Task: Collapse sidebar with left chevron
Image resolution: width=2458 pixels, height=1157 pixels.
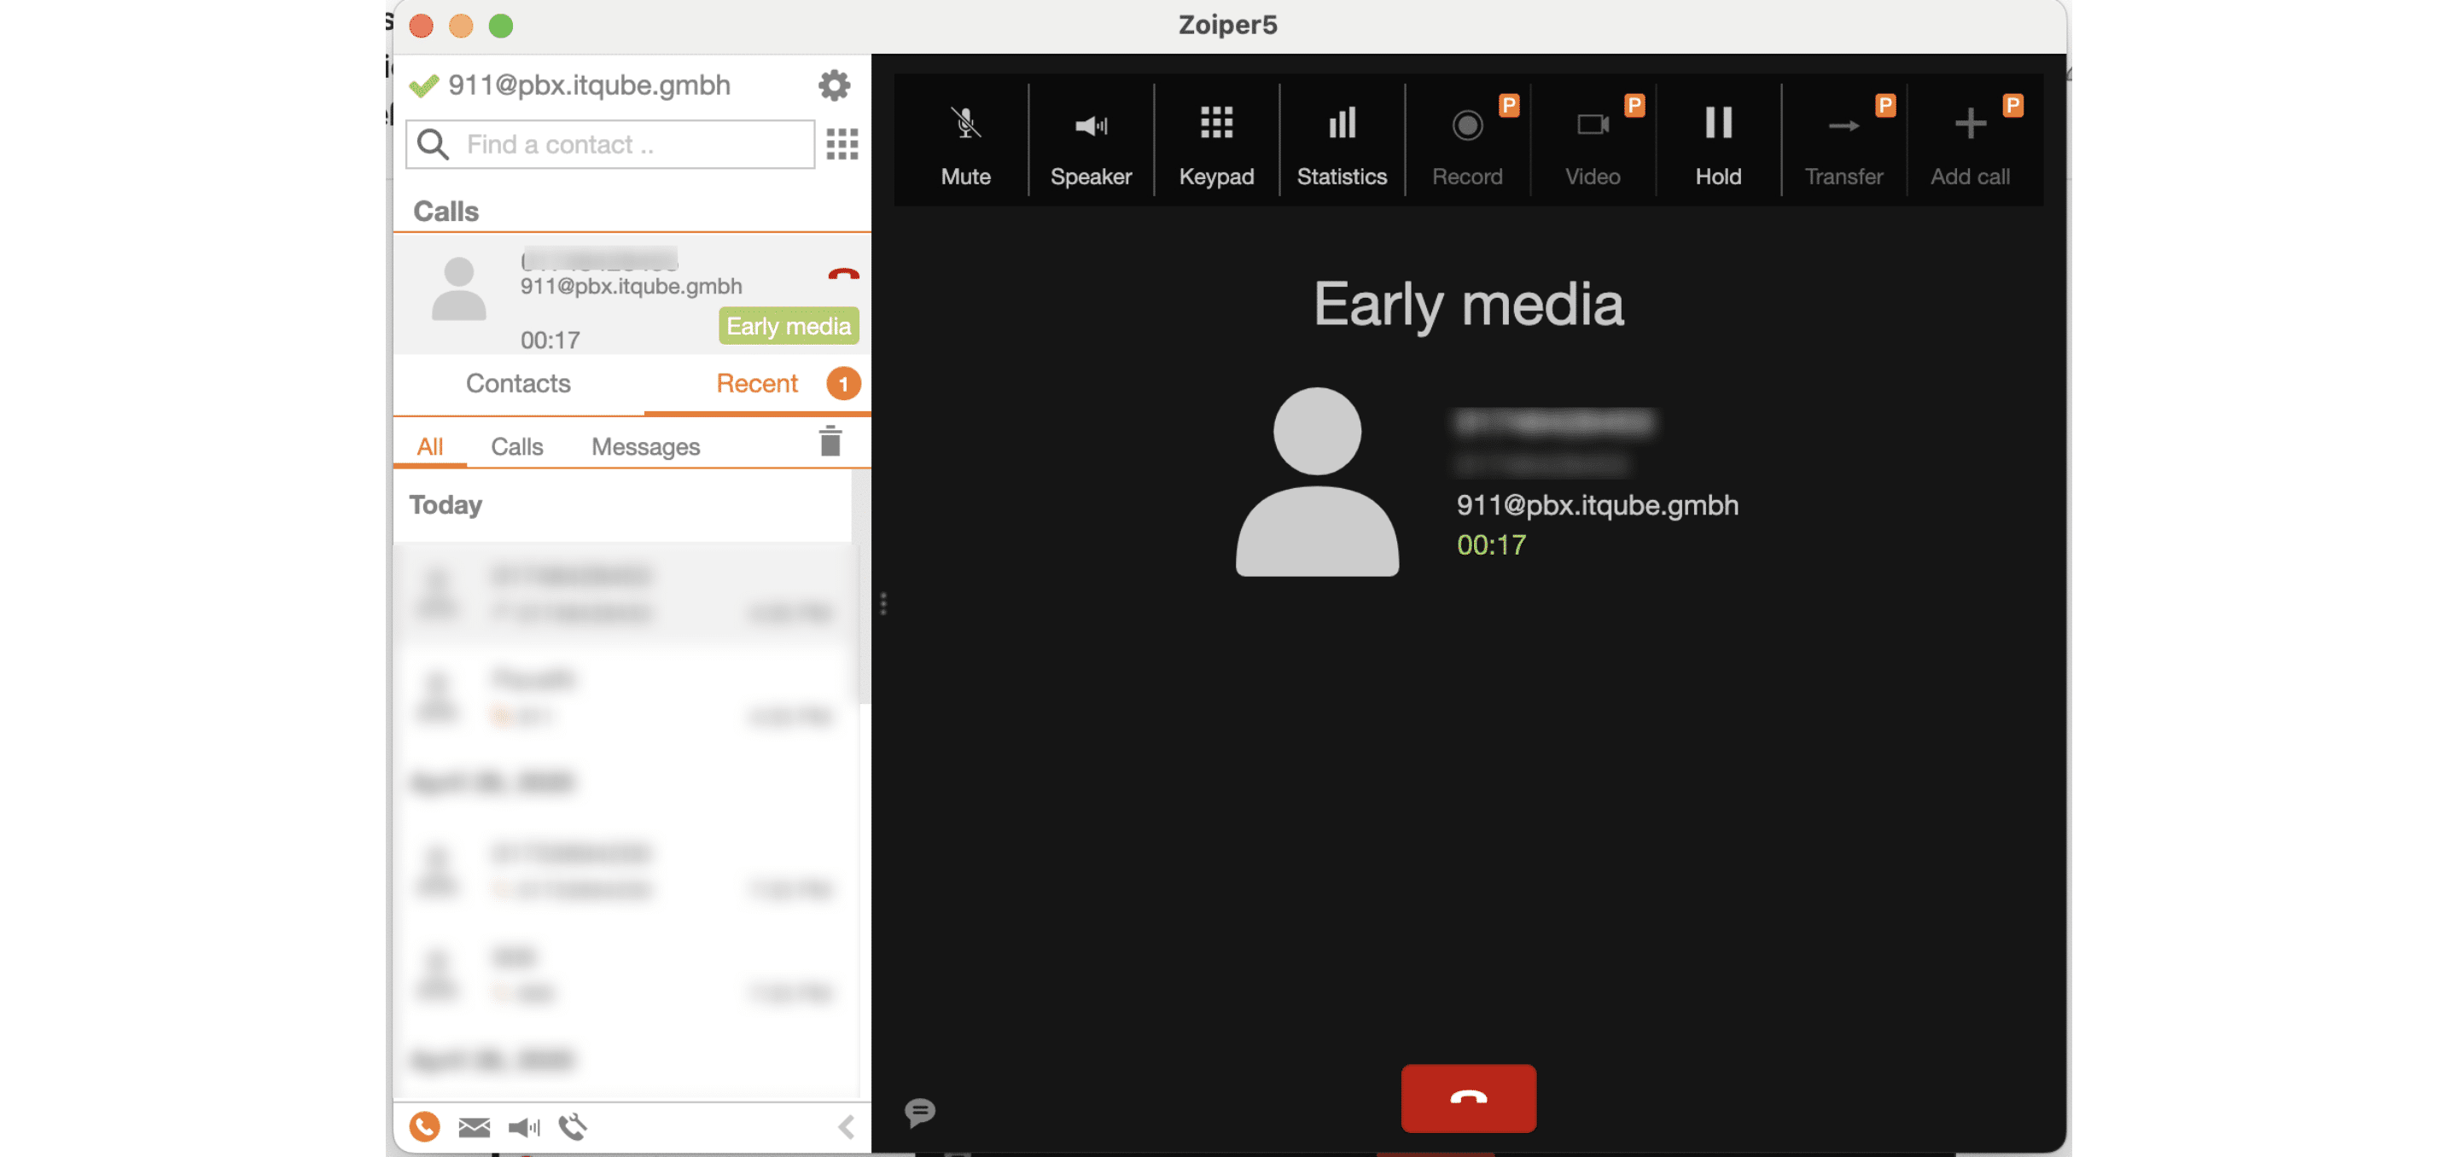Action: [x=846, y=1127]
